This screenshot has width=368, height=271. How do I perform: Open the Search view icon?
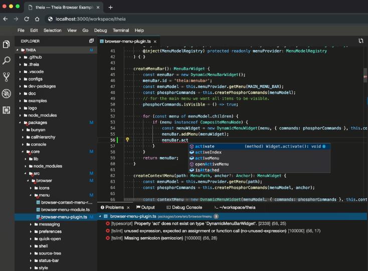(x=7, y=60)
